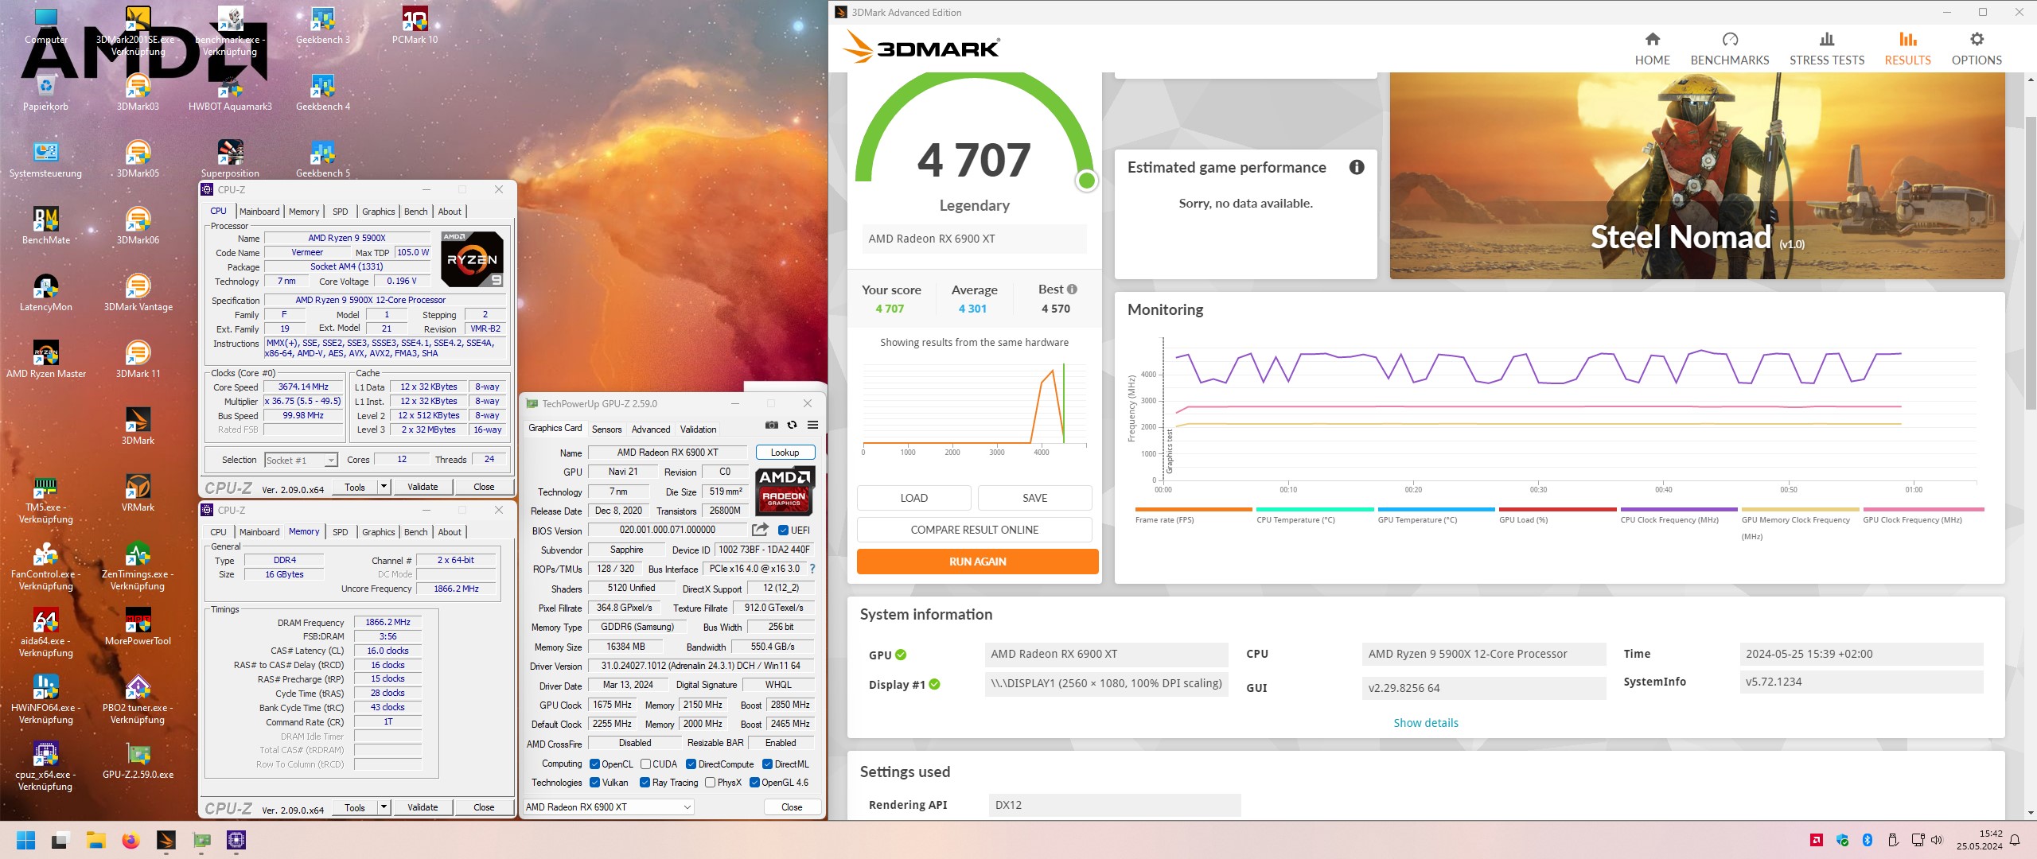This screenshot has width=2037, height=859.
Task: Click info icon next to Best score
Action: 1072,290
